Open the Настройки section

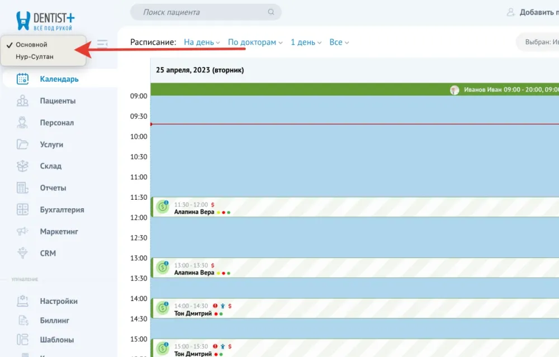pyautogui.click(x=59, y=301)
